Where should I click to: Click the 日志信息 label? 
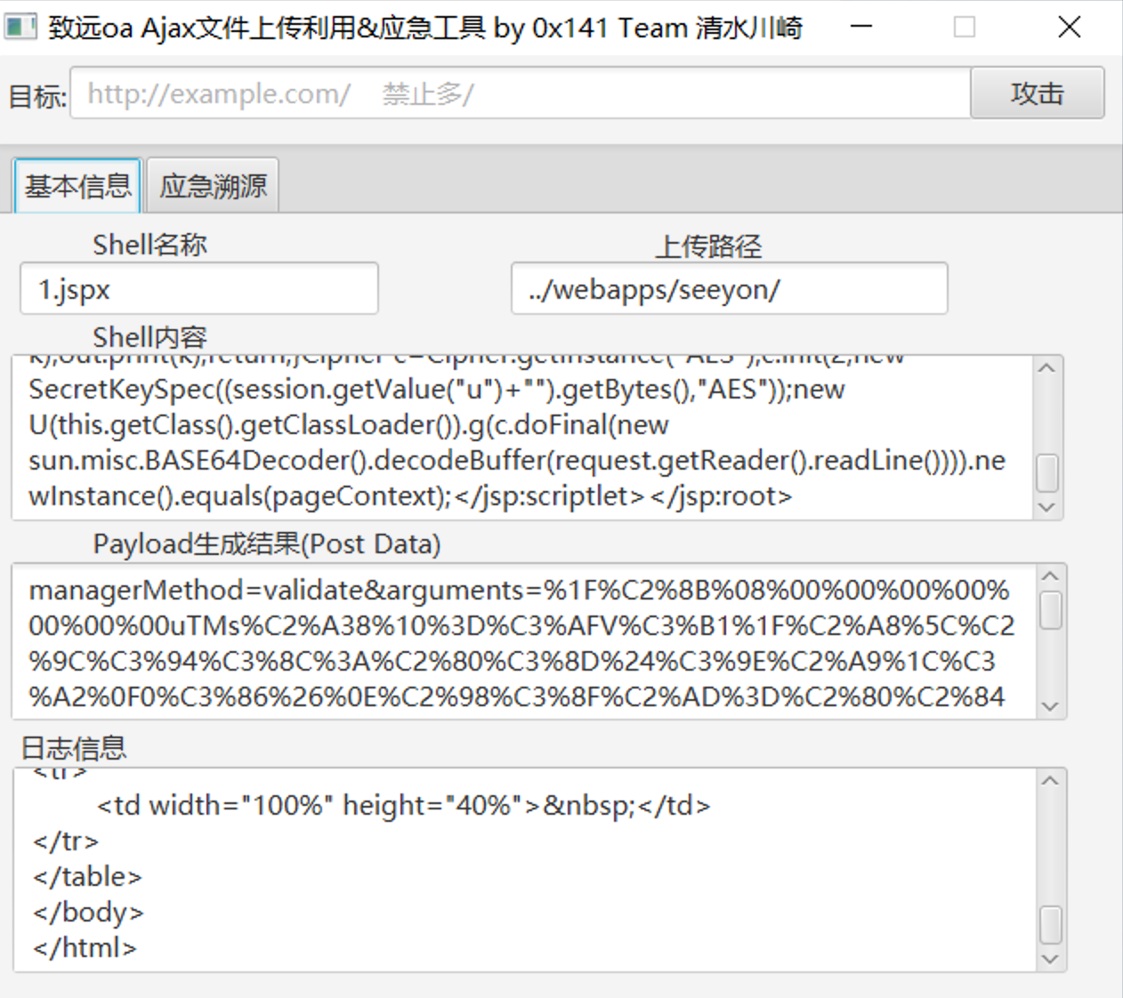tap(74, 748)
